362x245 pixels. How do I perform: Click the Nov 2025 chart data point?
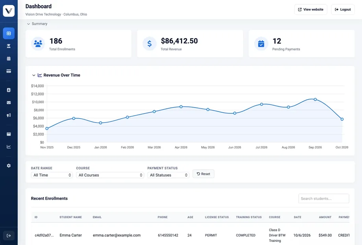[47, 128]
